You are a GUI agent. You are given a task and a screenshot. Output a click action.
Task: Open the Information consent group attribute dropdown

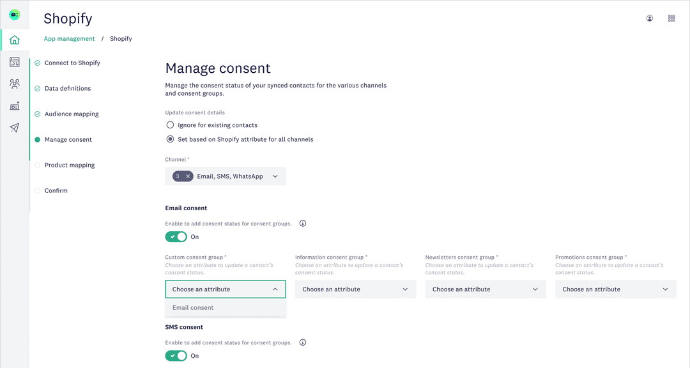tap(355, 289)
